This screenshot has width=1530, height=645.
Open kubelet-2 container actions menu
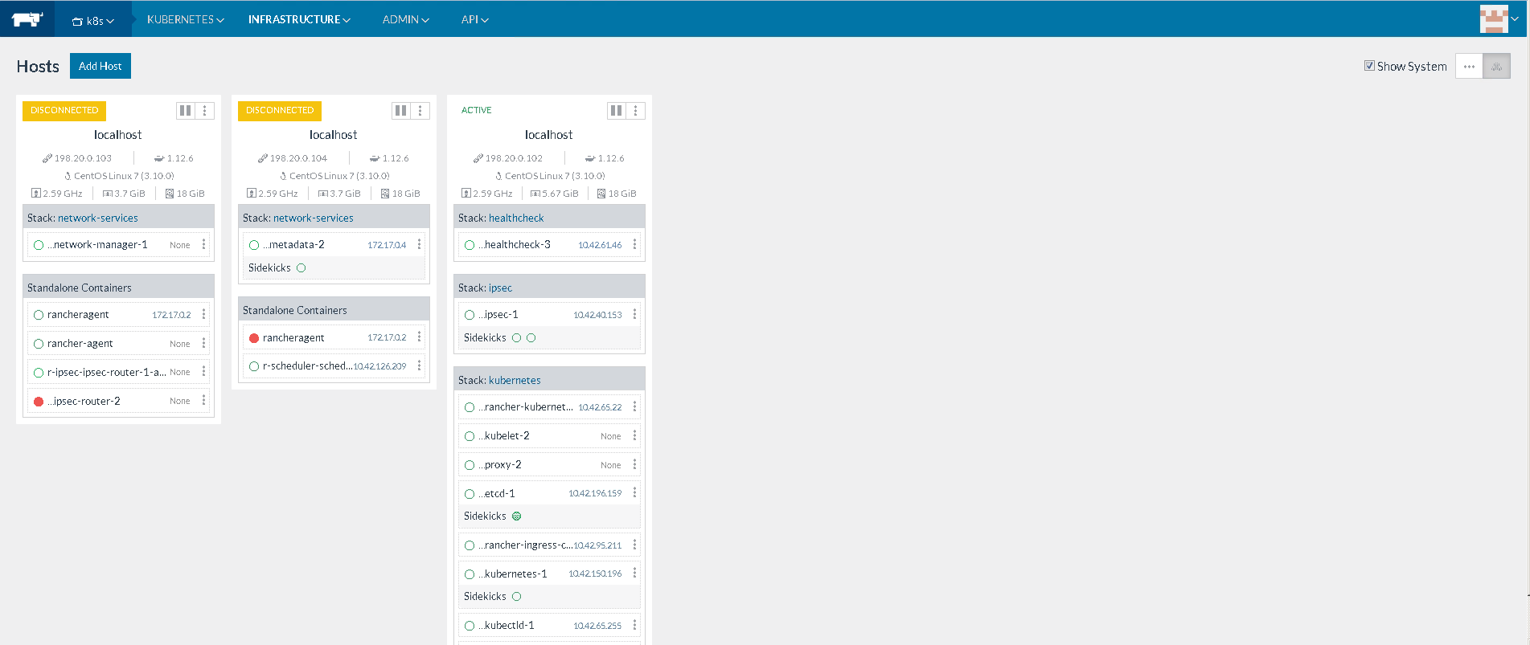coord(634,435)
